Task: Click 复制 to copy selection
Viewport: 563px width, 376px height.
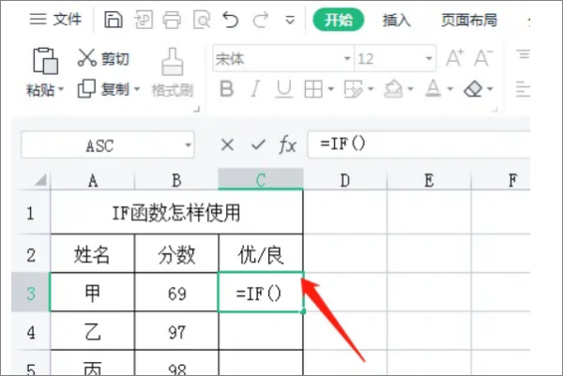Action: click(103, 89)
